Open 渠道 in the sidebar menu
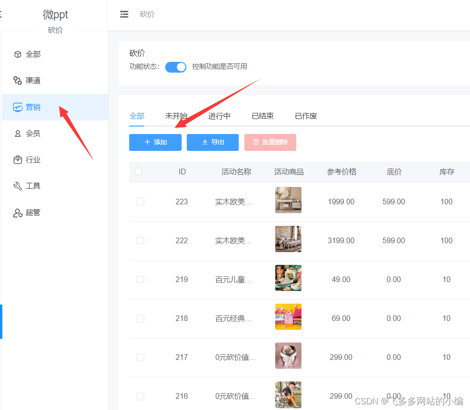Screen dimensions: 470x410 (55, 81)
